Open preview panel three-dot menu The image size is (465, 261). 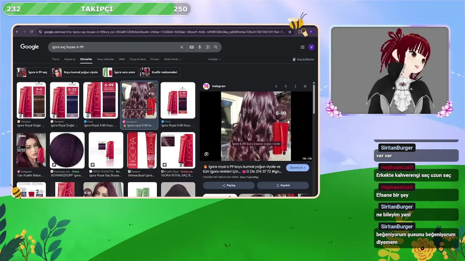(295, 86)
